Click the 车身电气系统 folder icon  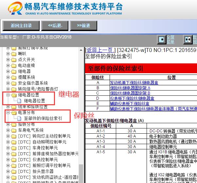point(14,130)
